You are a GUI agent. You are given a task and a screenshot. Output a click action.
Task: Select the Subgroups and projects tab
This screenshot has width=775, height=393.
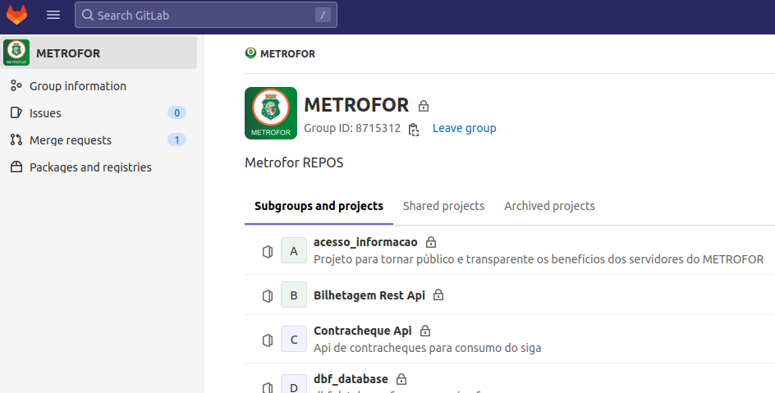pos(319,207)
